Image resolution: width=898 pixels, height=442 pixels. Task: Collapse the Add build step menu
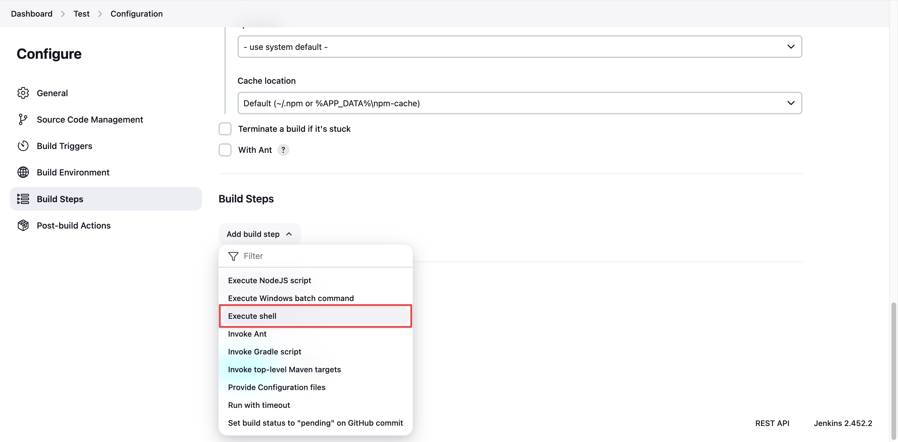coord(259,234)
